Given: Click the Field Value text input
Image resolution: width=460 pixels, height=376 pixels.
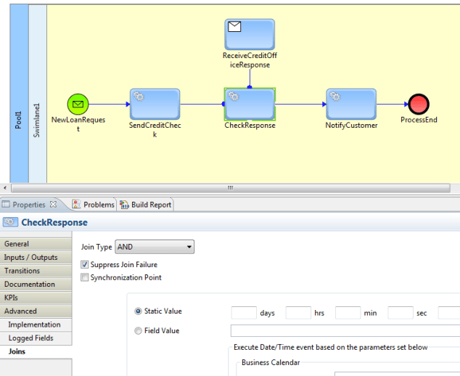Looking at the screenshot, I should coord(345,330).
